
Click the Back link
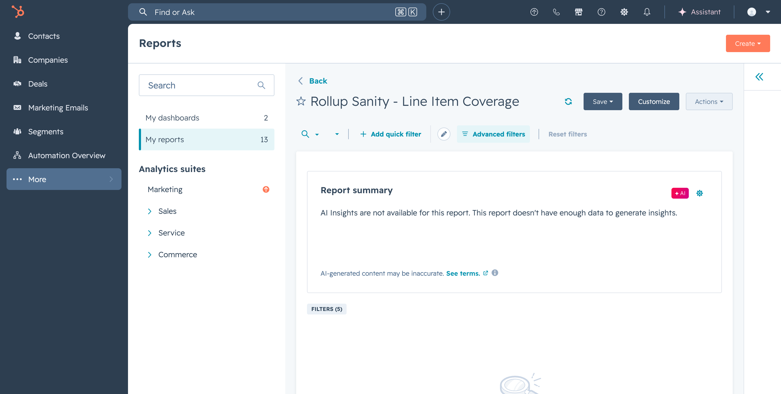tap(318, 81)
